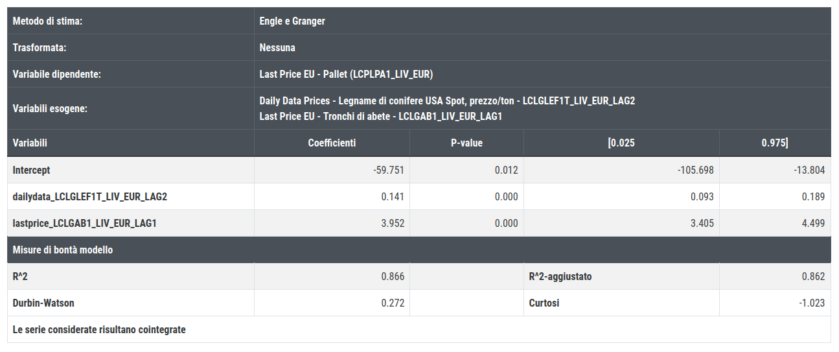Select the Engle e Granger value

point(292,21)
